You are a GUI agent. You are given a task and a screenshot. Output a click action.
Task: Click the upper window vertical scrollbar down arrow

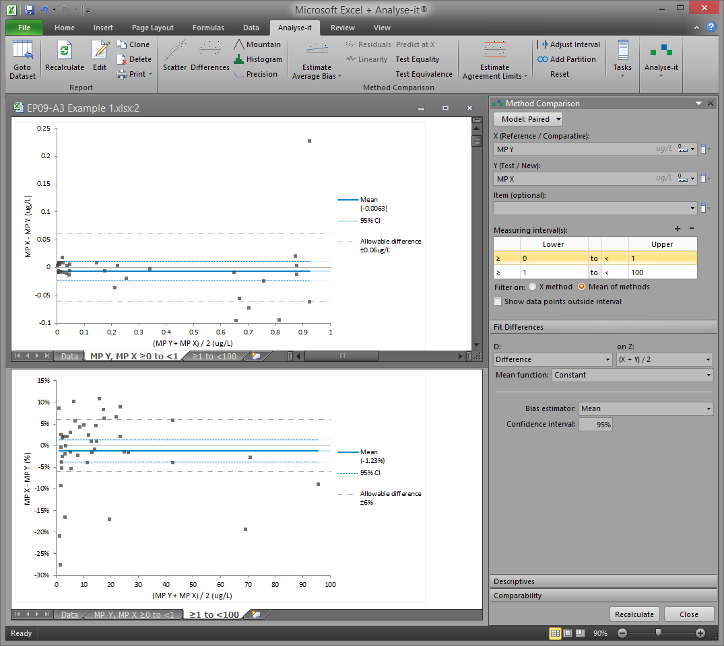coord(477,345)
